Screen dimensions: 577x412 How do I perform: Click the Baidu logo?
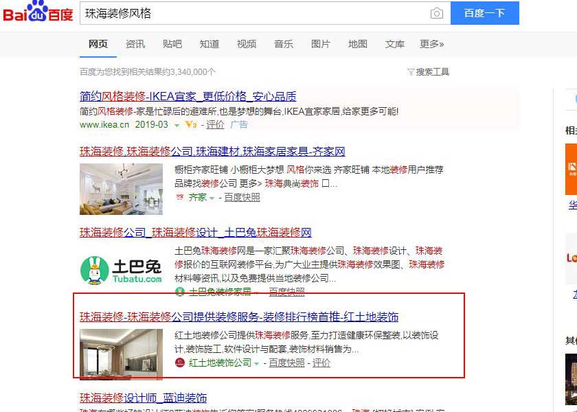pos(38,12)
